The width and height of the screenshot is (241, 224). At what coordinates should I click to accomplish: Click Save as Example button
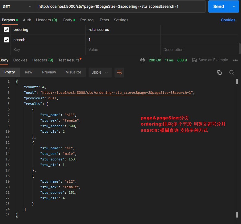[210, 60]
